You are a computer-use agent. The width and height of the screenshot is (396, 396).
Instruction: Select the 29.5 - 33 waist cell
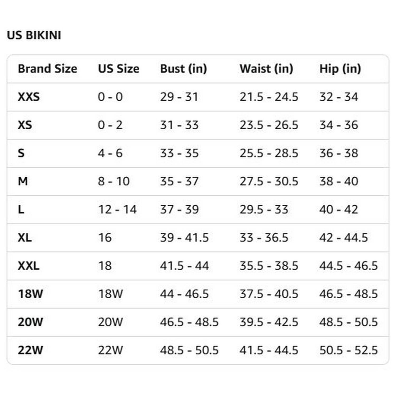click(x=264, y=210)
